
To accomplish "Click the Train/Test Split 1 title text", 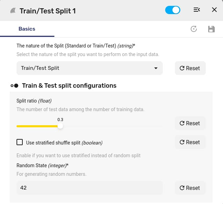I will (x=47, y=11).
